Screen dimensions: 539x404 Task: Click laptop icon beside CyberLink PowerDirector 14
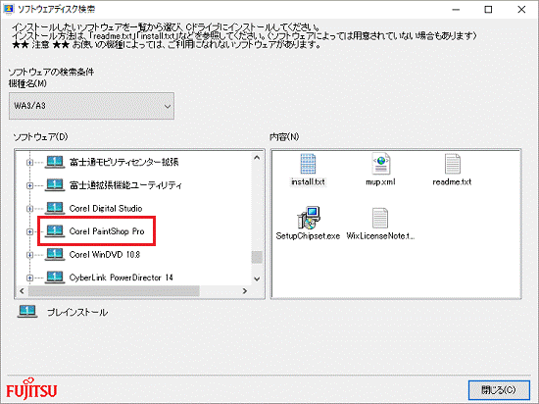[x=55, y=278]
